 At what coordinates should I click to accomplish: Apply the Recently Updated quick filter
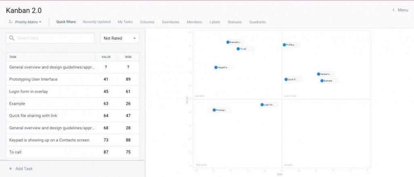tap(97, 22)
